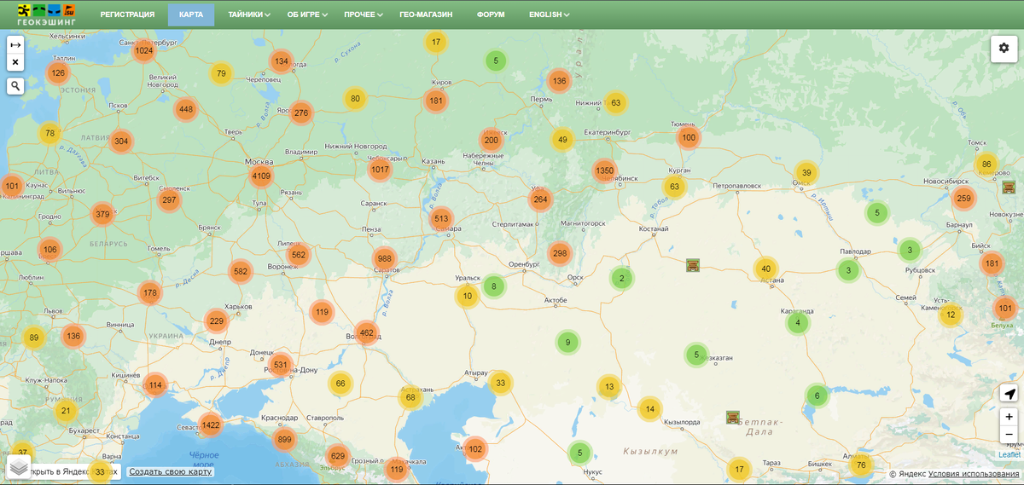
Task: Open the 629 cluster near Elbrus
Action: tap(338, 456)
